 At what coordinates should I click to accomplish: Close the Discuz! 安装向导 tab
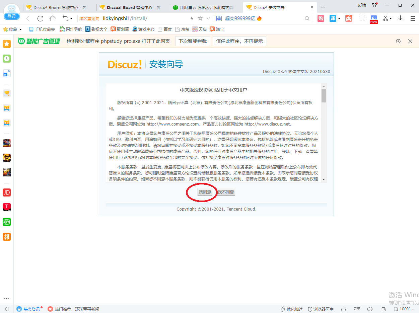tap(312, 7)
